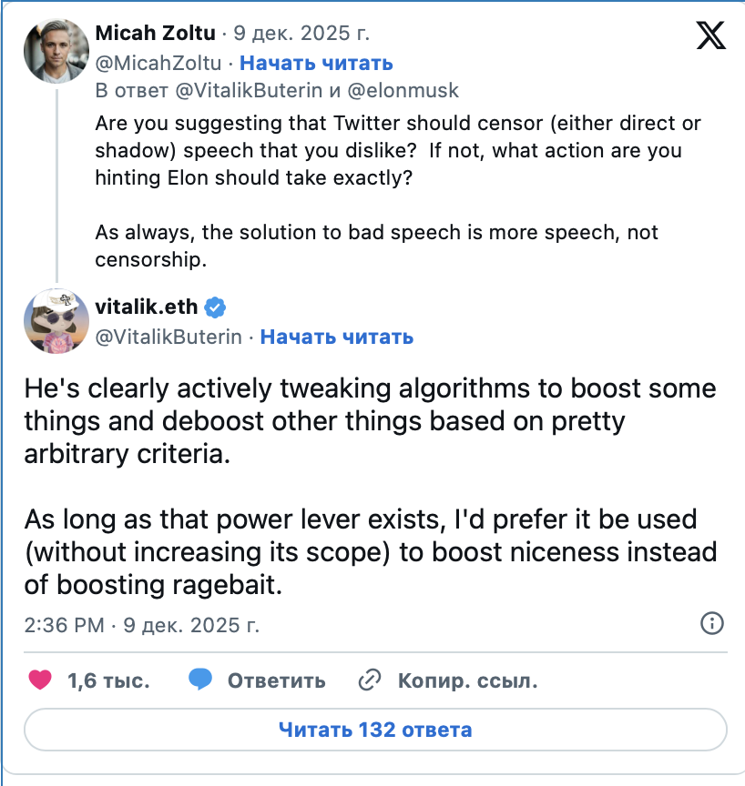Open the vitalik.eth display name
The width and height of the screenshot is (745, 786).
click(144, 305)
